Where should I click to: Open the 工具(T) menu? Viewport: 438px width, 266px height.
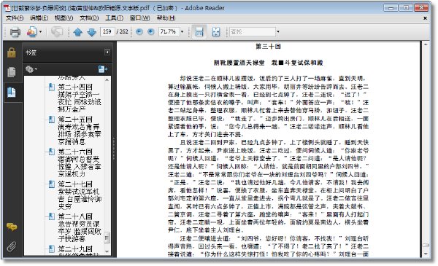pos(115,18)
